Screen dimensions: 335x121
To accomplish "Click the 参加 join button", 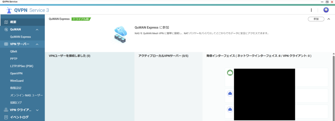I will coord(316,19).
